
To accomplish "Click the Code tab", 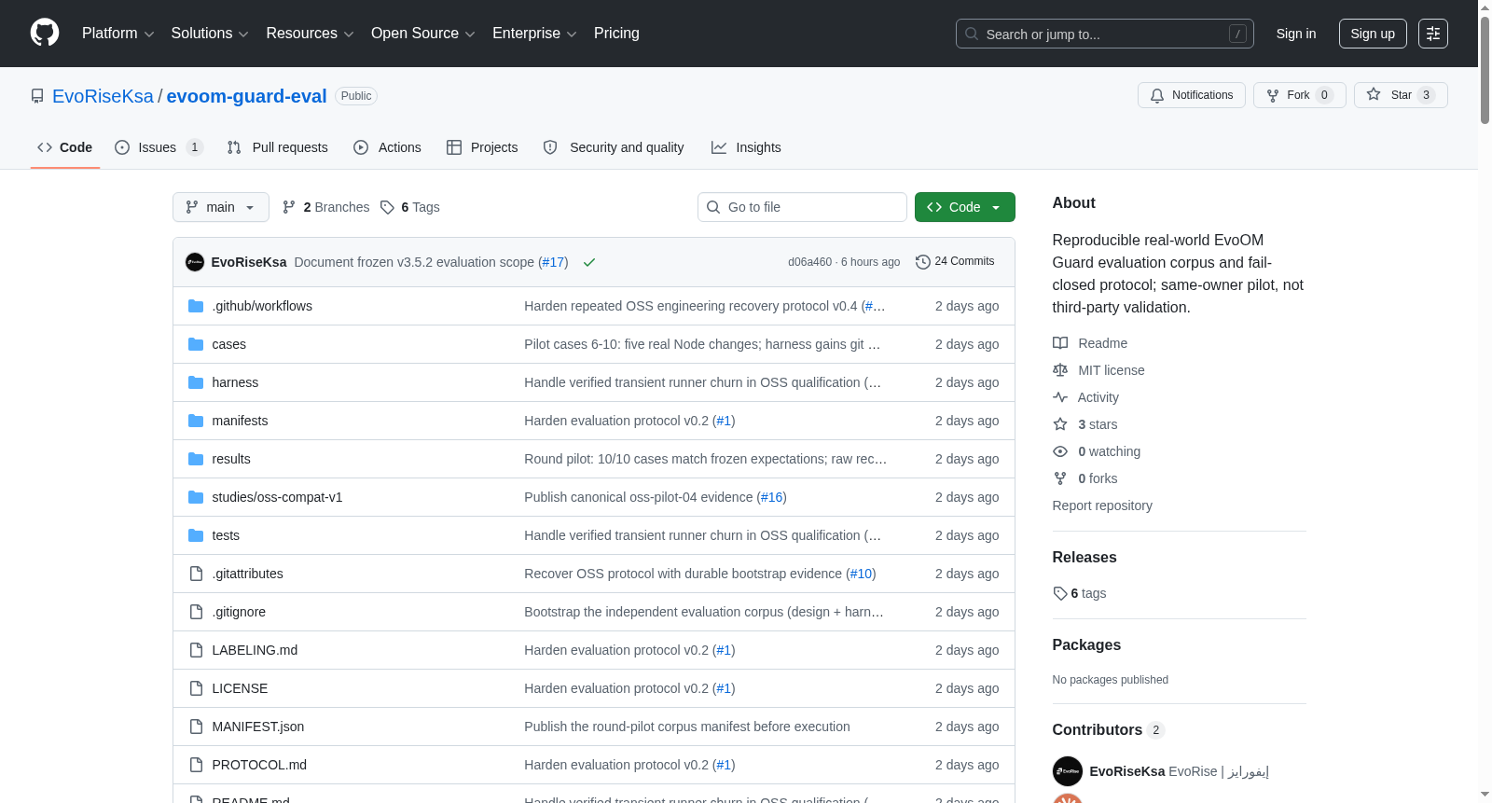I will pyautogui.click(x=65, y=147).
